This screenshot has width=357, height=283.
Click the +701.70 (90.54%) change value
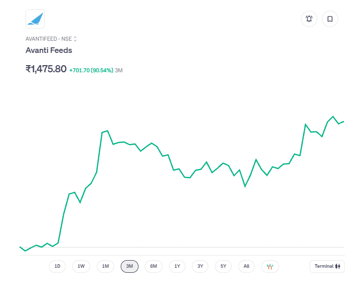pyautogui.click(x=91, y=70)
